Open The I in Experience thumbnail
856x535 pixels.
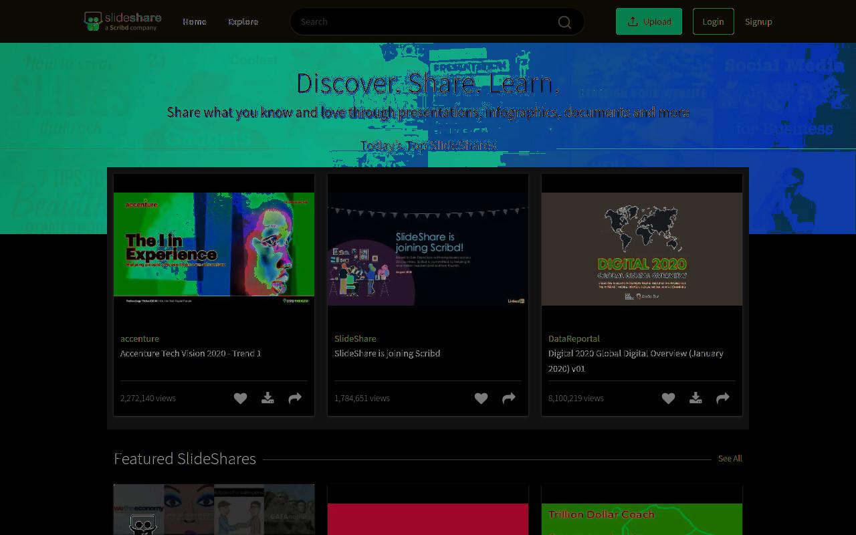click(x=214, y=249)
